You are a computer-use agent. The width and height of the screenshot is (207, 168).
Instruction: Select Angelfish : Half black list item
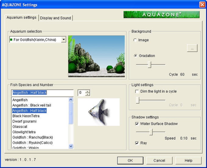(29, 110)
